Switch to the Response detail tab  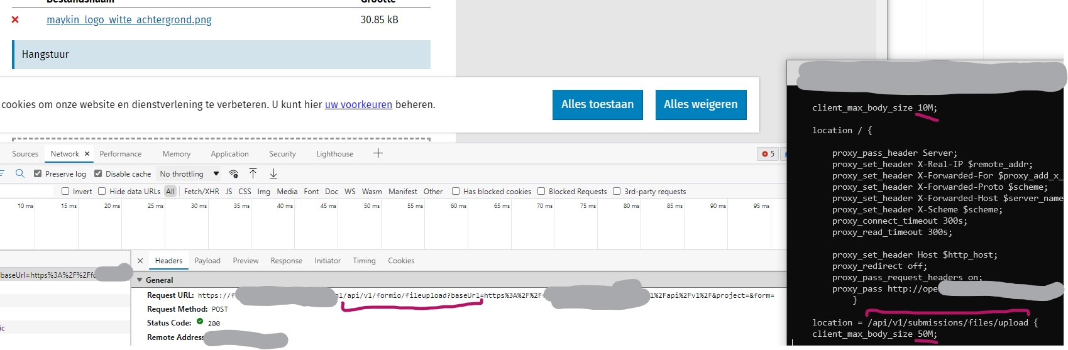tap(287, 261)
